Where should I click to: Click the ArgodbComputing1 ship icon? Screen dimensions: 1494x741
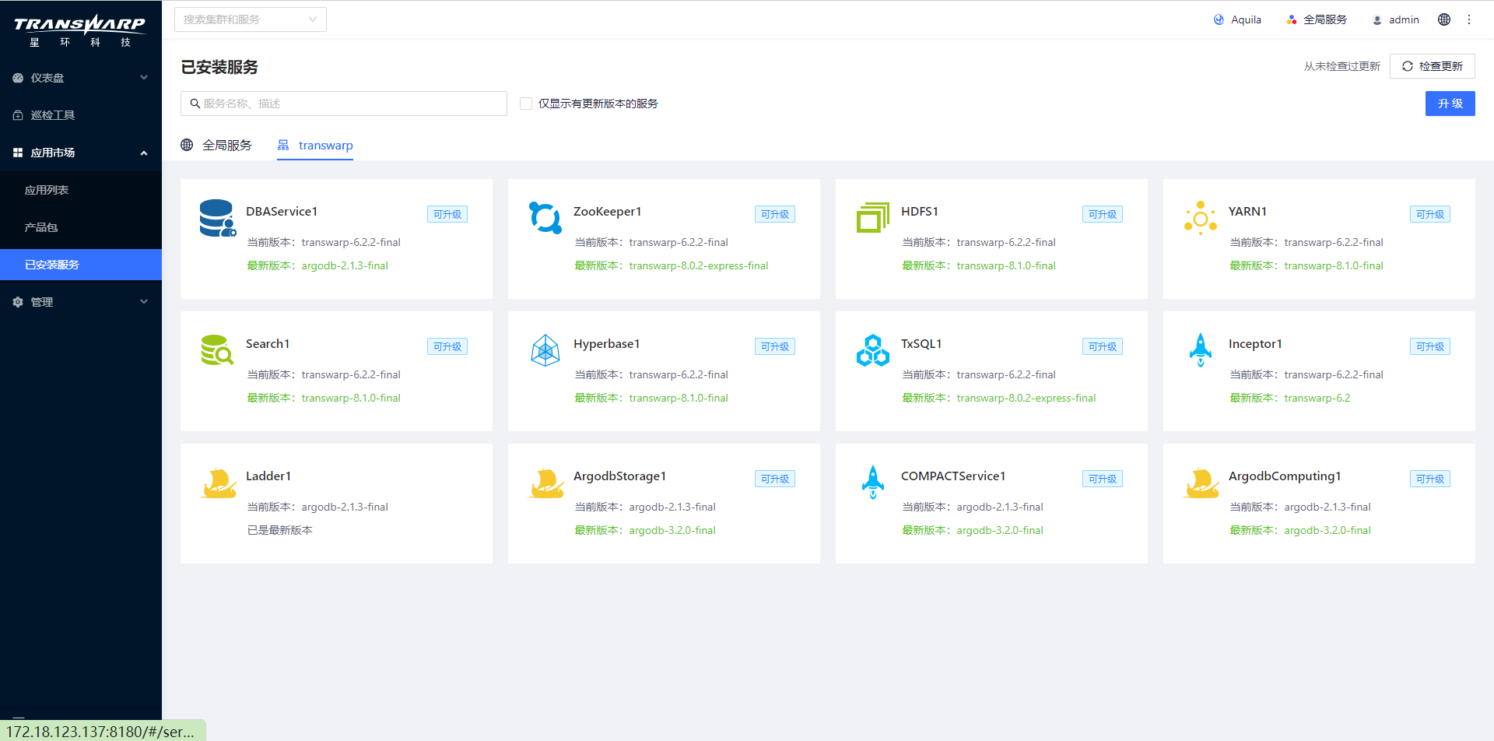(1201, 483)
